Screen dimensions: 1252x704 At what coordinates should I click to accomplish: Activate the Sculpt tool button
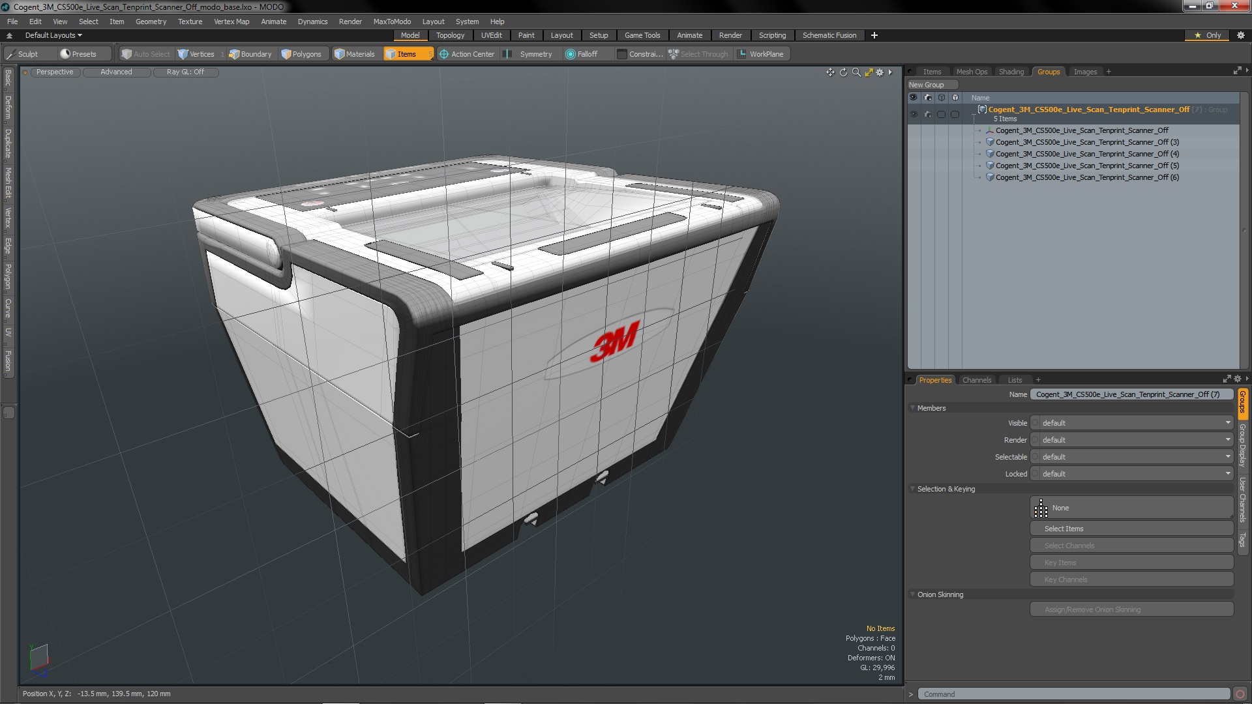(29, 54)
